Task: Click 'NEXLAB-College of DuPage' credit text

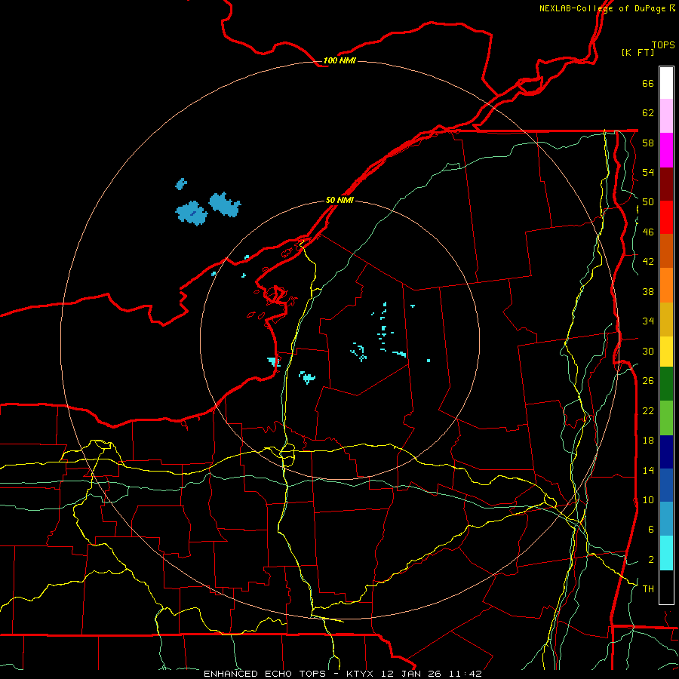Action: click(x=603, y=8)
